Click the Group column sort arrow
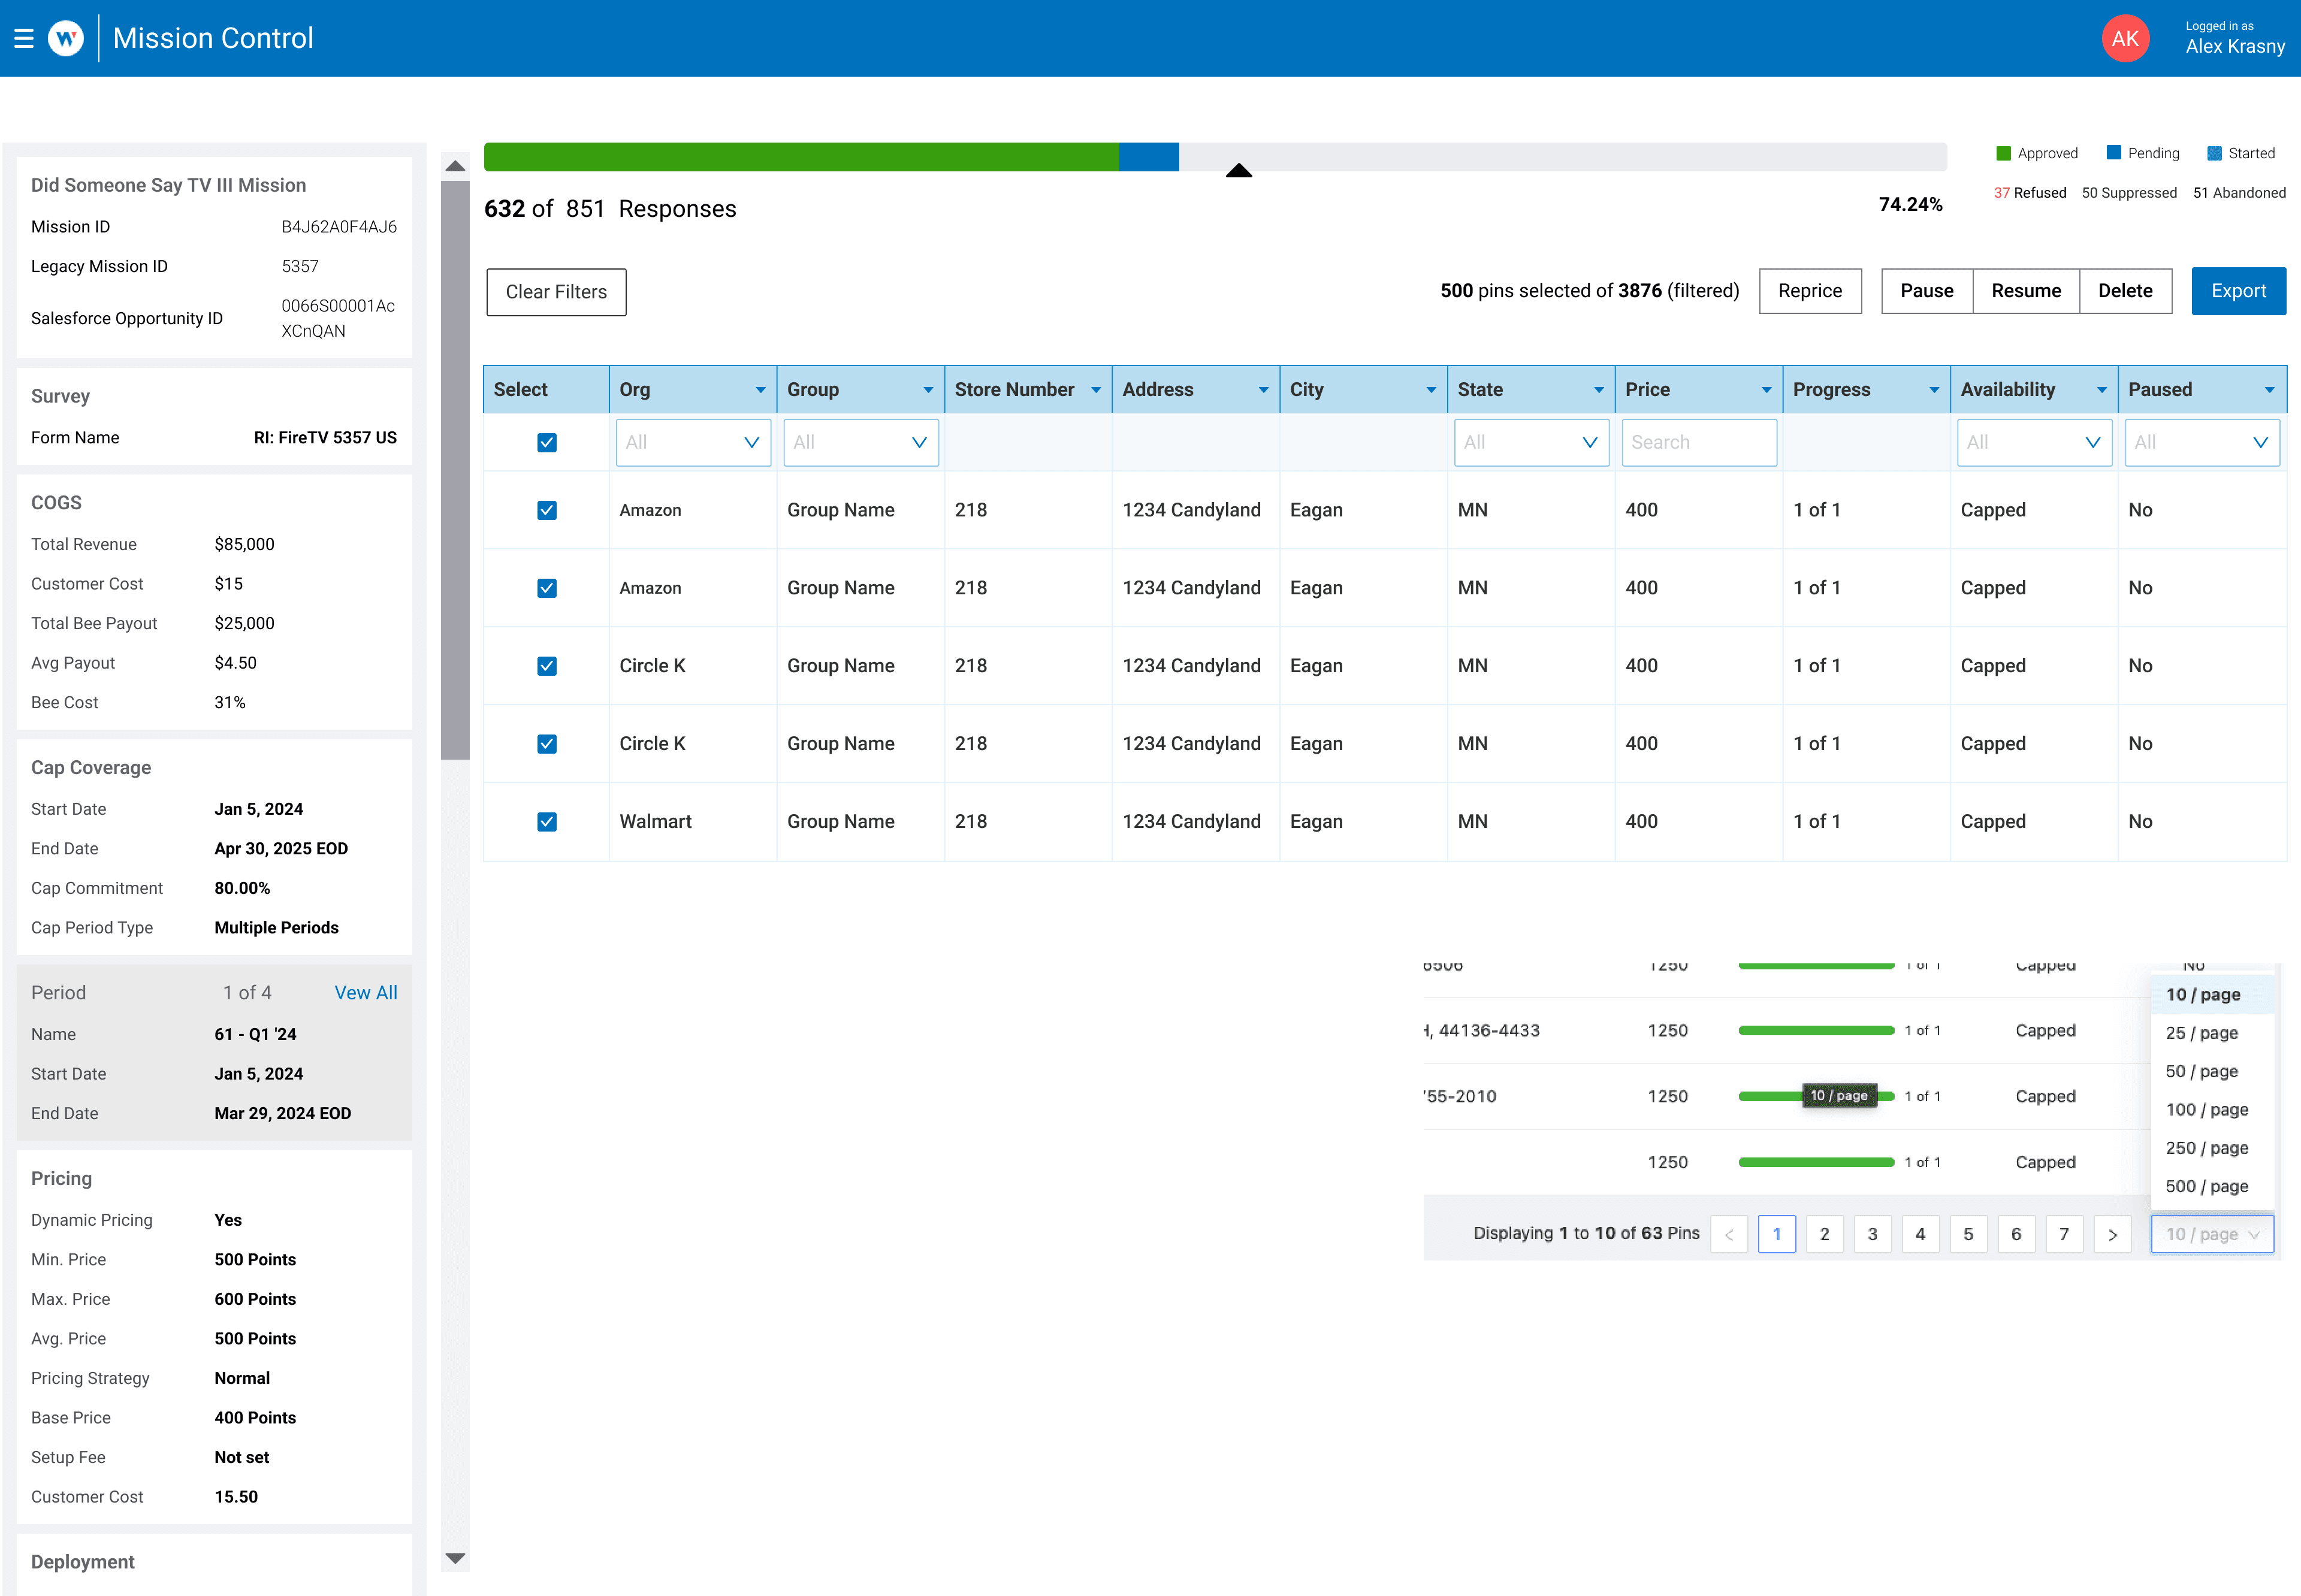This screenshot has height=1596, width=2301. tap(928, 390)
